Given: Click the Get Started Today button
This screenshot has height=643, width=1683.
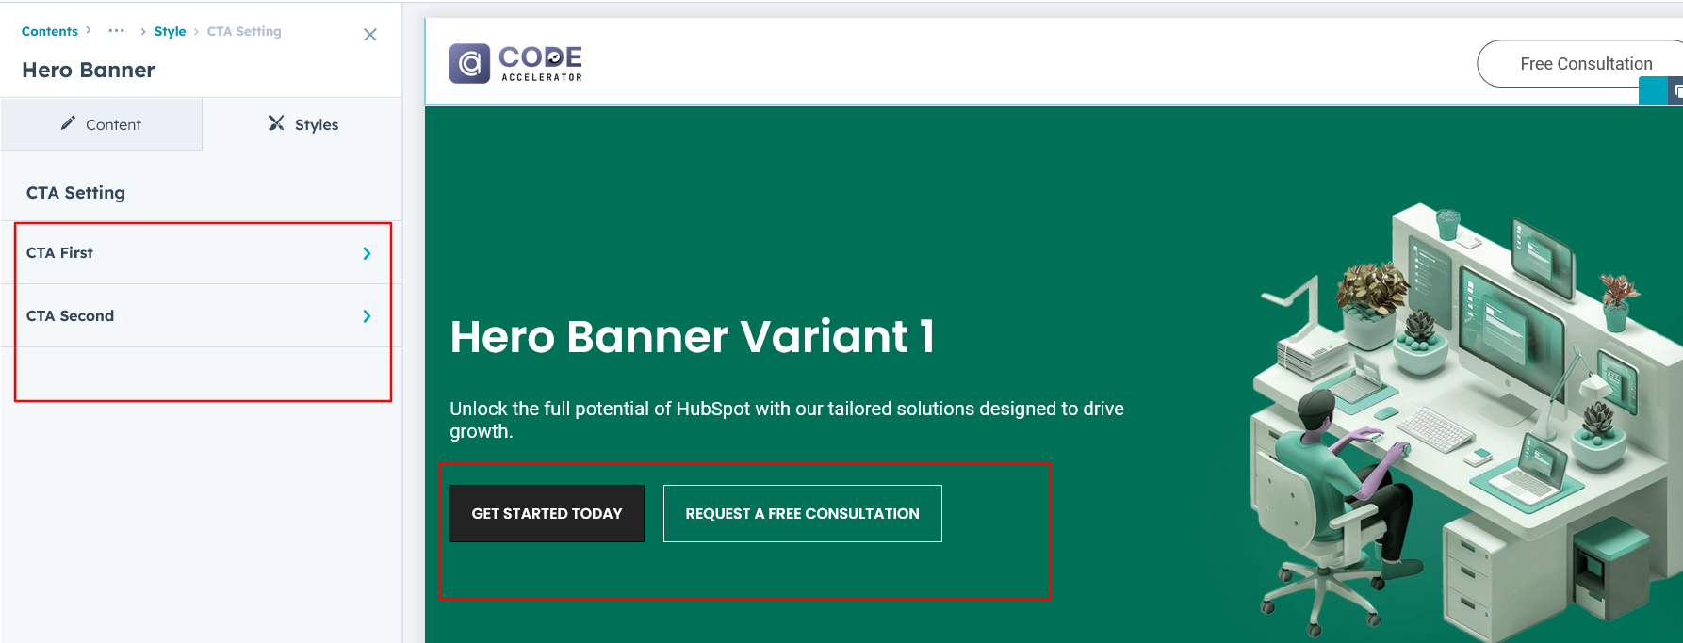Looking at the screenshot, I should [547, 513].
